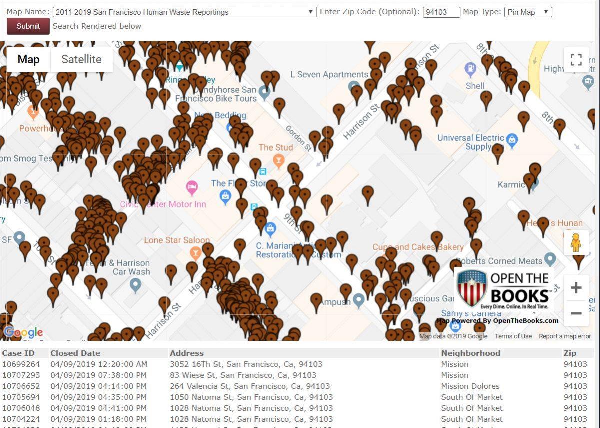Click address 3052 16Th St
This screenshot has width=600, height=428.
click(x=246, y=364)
